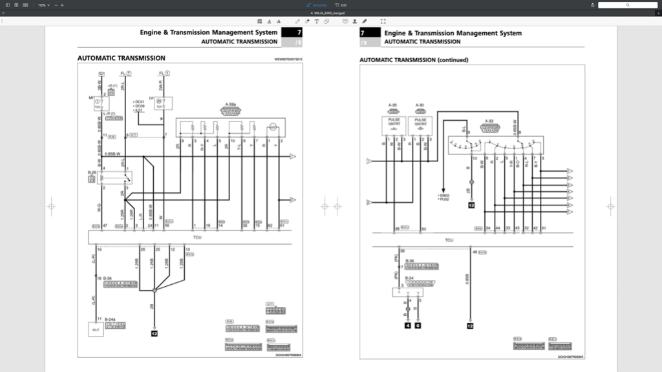Select the eraser tool
The width and height of the screenshot is (662, 372).
pyautogui.click(x=307, y=21)
